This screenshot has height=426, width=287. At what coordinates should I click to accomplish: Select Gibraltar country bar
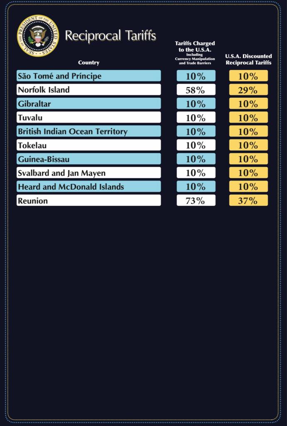click(x=88, y=104)
